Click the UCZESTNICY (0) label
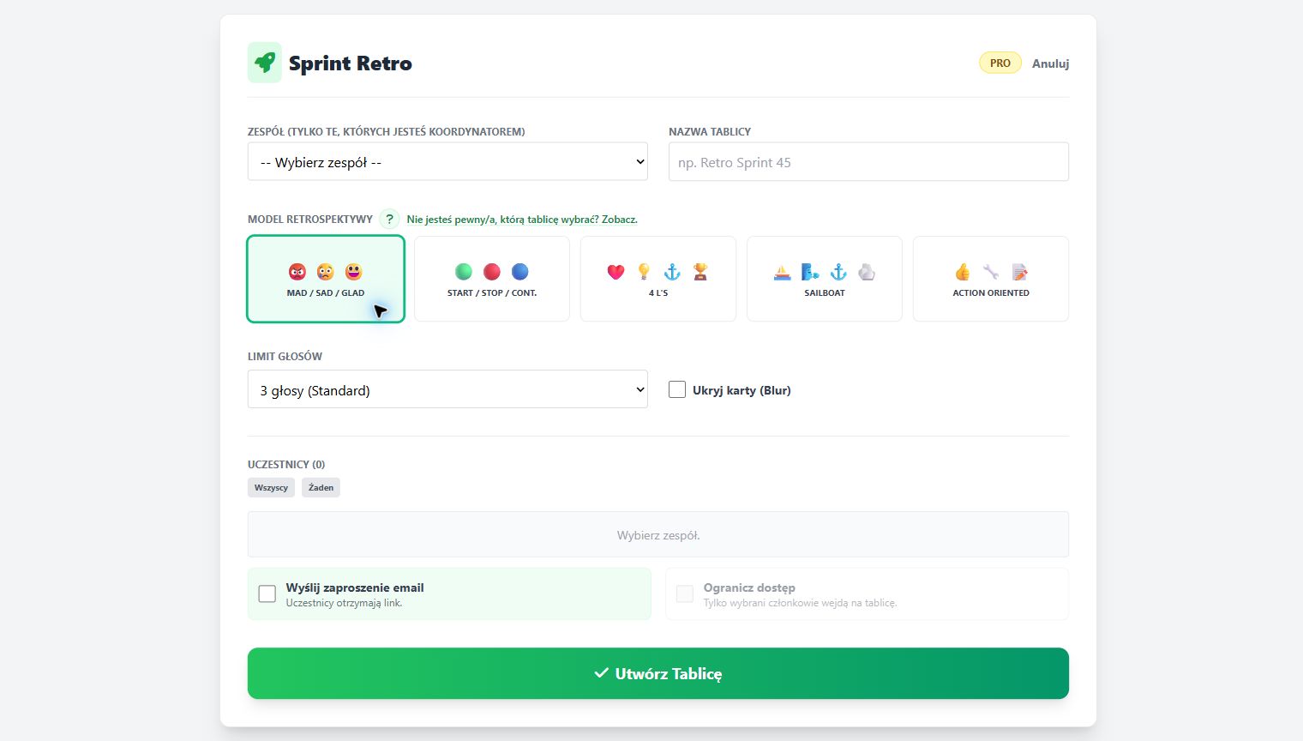The height and width of the screenshot is (741, 1303). [286, 464]
